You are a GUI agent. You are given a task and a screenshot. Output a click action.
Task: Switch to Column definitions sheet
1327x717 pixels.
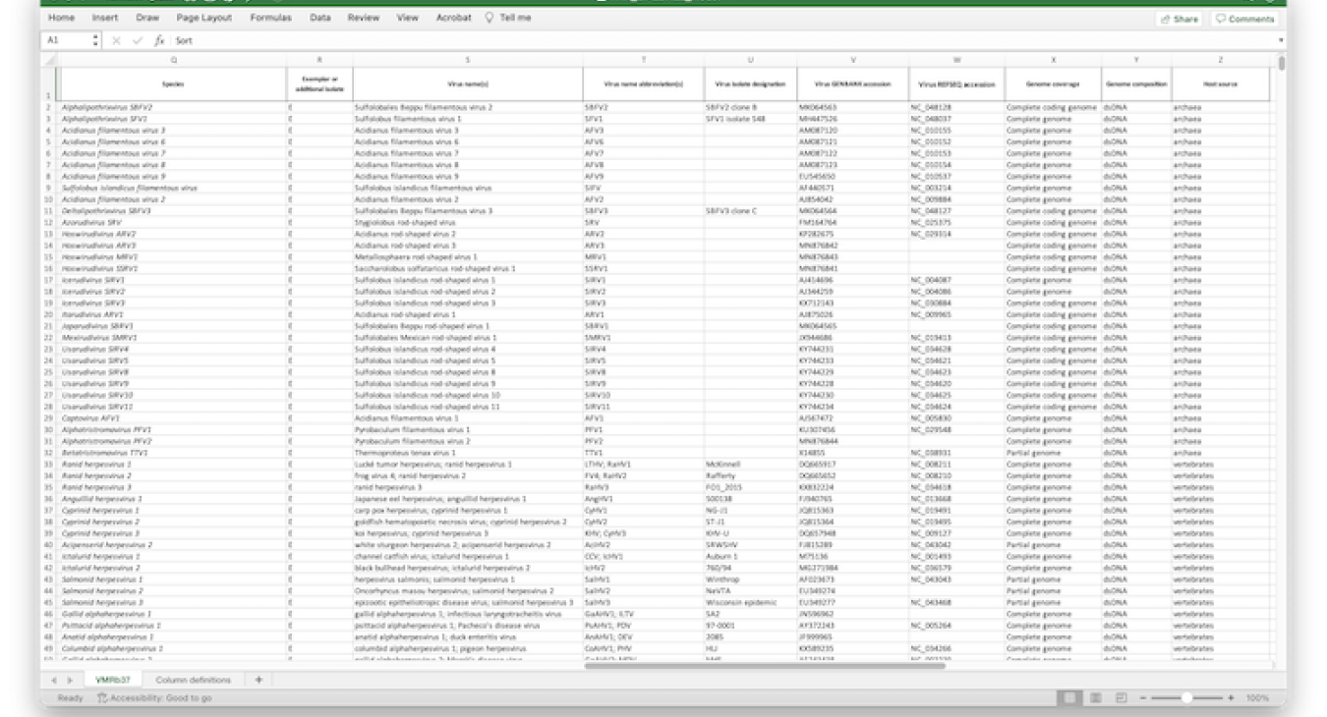tap(193, 680)
